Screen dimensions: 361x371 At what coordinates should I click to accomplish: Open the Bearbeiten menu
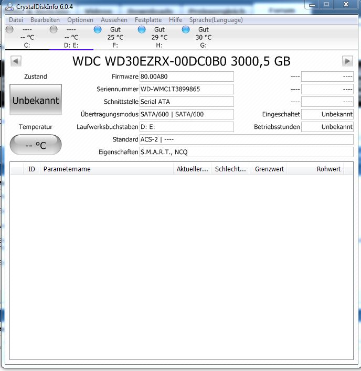(45, 20)
